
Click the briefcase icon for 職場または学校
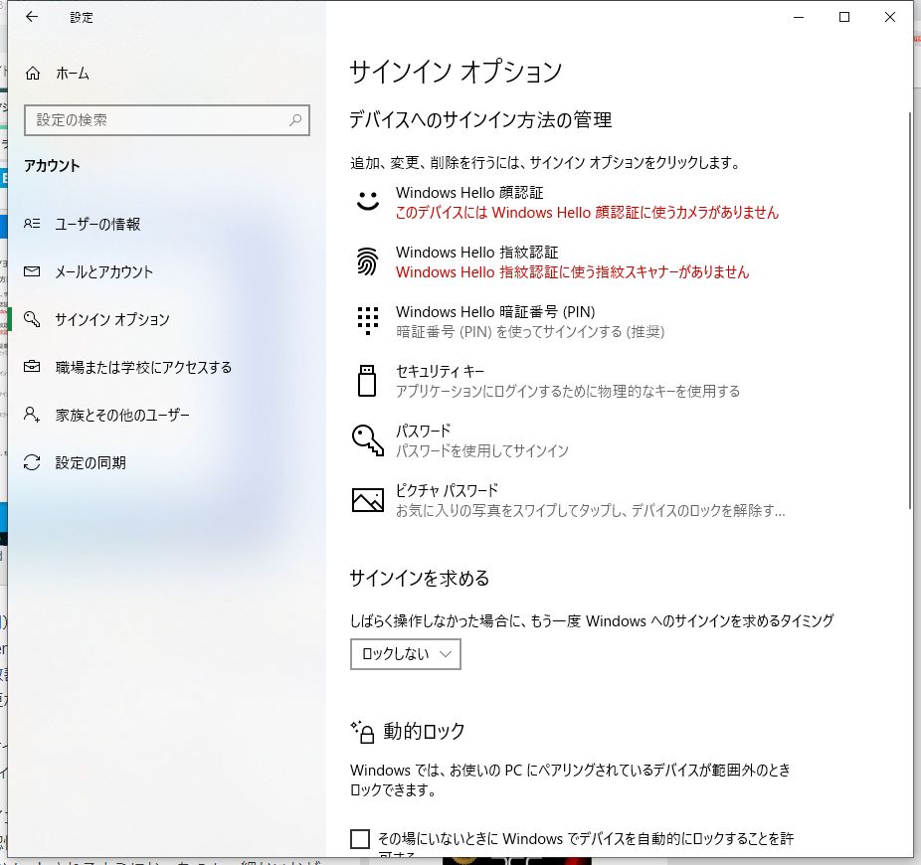(32, 367)
